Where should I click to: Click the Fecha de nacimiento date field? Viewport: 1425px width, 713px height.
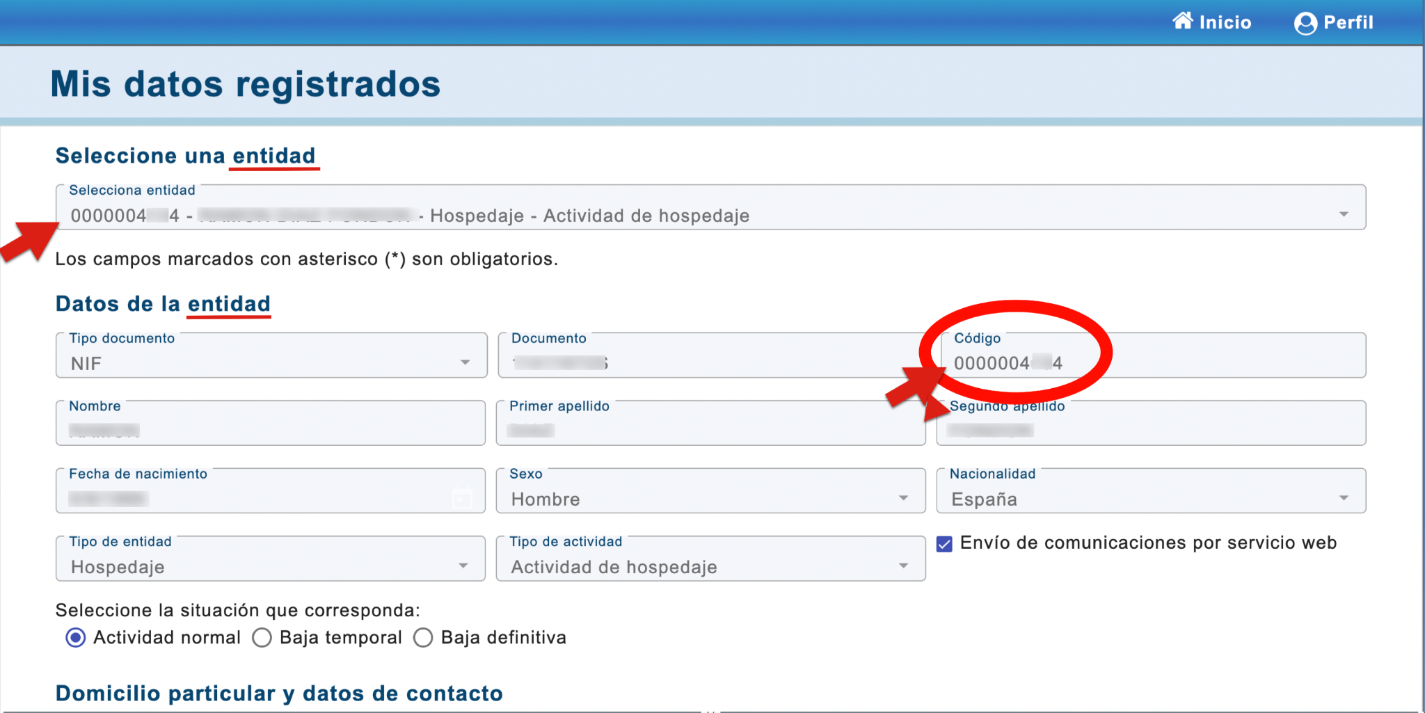[271, 491]
